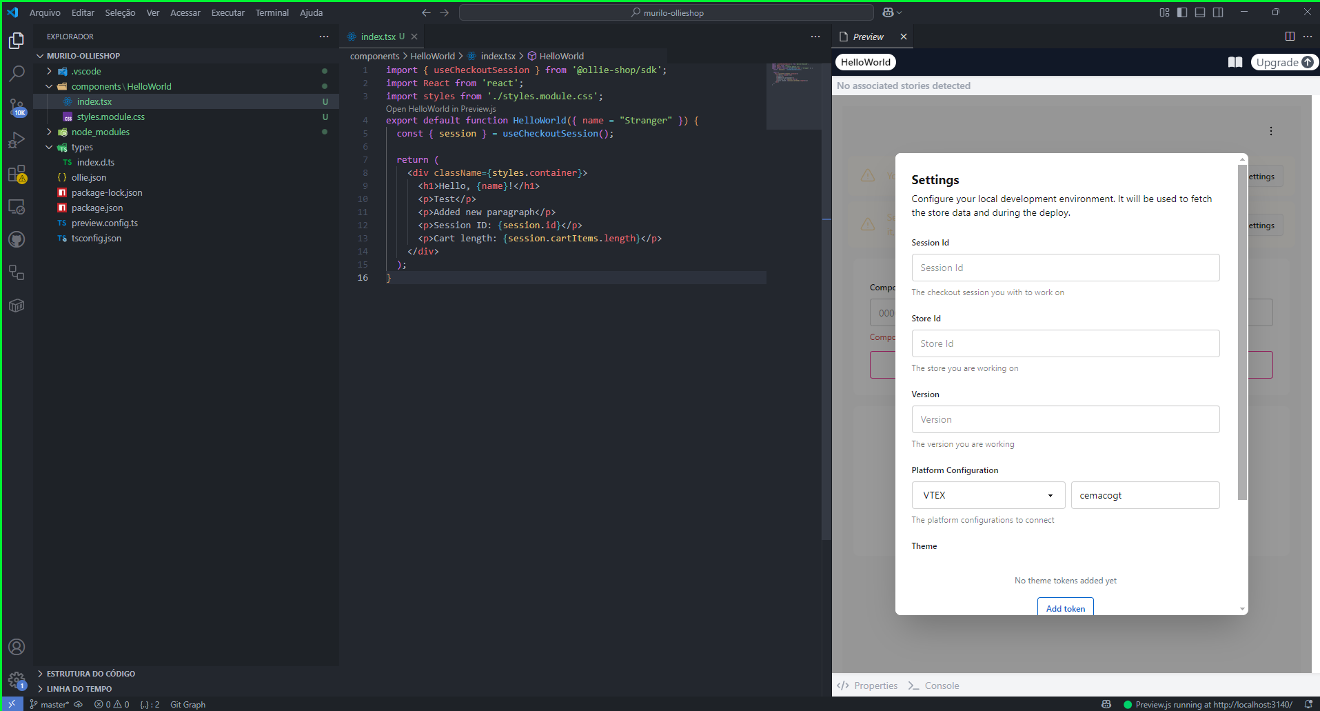Go back with the left arrow in title bar
The width and height of the screenshot is (1320, 711).
click(426, 12)
